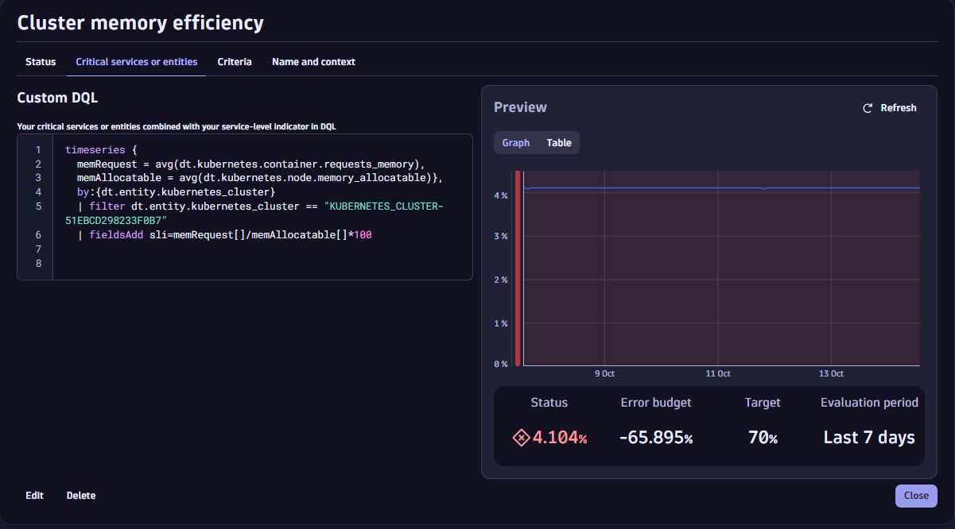This screenshot has width=955, height=529.
Task: Switch the preview back to Graph view
Action: coord(515,142)
